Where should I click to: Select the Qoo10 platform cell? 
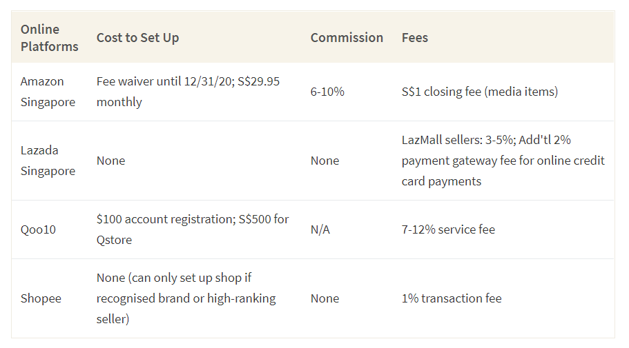(x=38, y=229)
